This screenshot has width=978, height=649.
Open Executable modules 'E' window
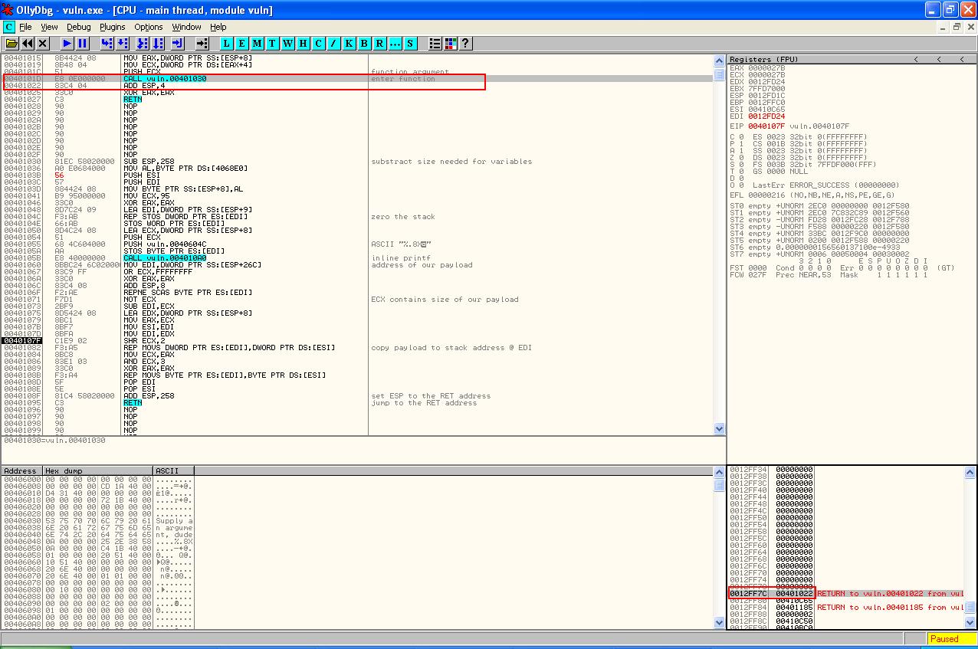click(x=242, y=44)
